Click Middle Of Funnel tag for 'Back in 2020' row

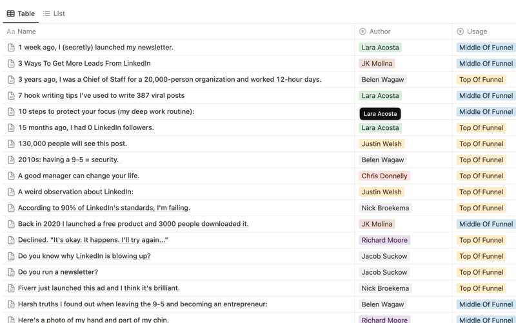point(485,225)
